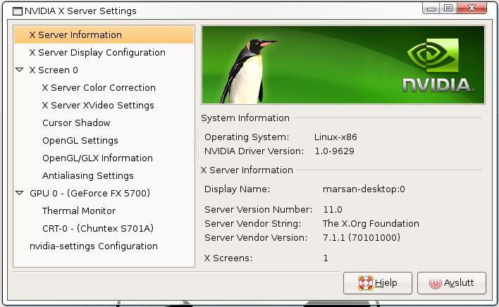Select CRT-0 - (Chuntex S701A)
The height and width of the screenshot is (307, 499).
98,229
